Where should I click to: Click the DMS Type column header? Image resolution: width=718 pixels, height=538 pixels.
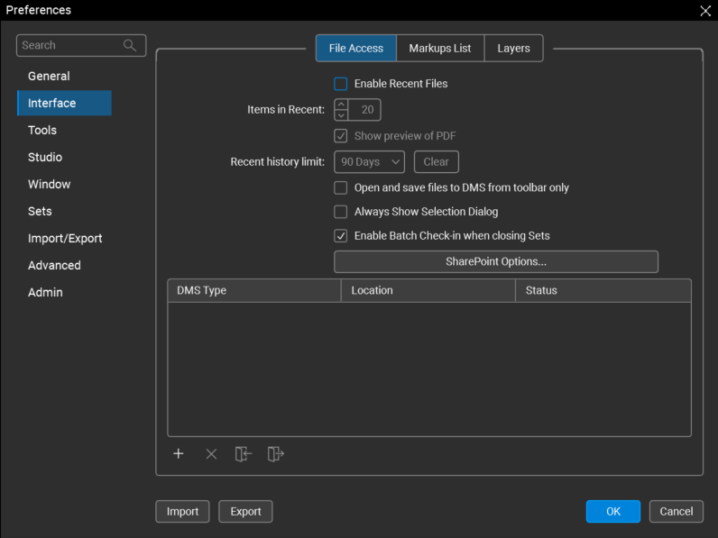pyautogui.click(x=254, y=290)
